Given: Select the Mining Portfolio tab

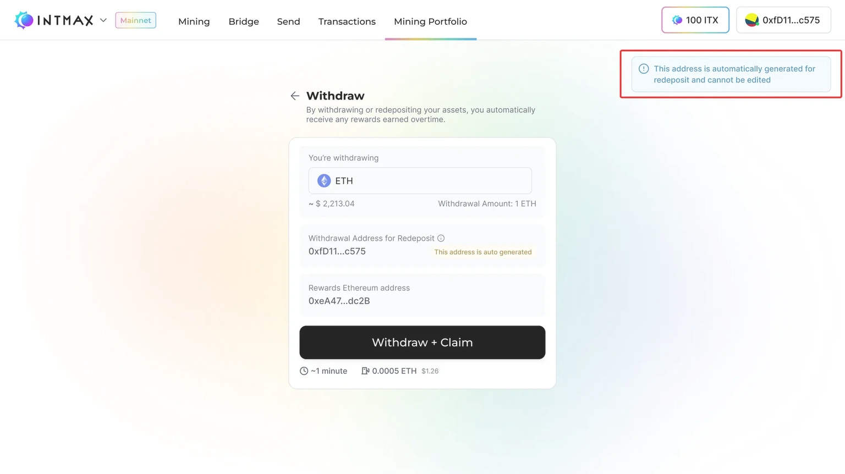Looking at the screenshot, I should 430,21.
